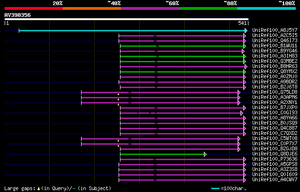Open the UniRef100_C5WT08 hit label

tap(275, 139)
